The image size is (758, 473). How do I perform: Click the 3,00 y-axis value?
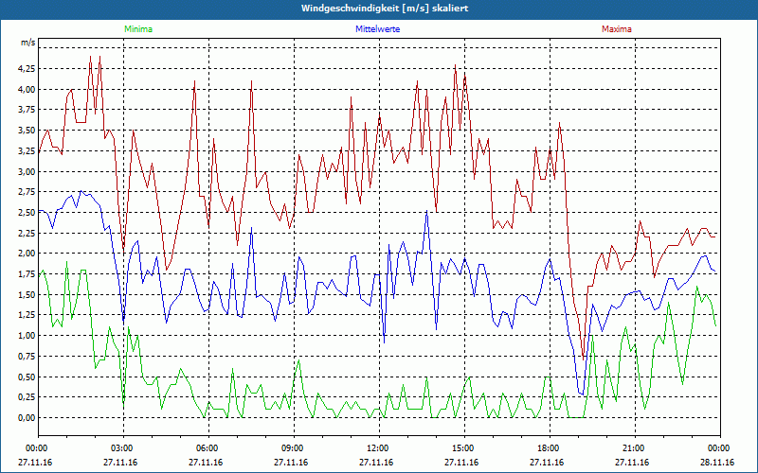(x=27, y=172)
